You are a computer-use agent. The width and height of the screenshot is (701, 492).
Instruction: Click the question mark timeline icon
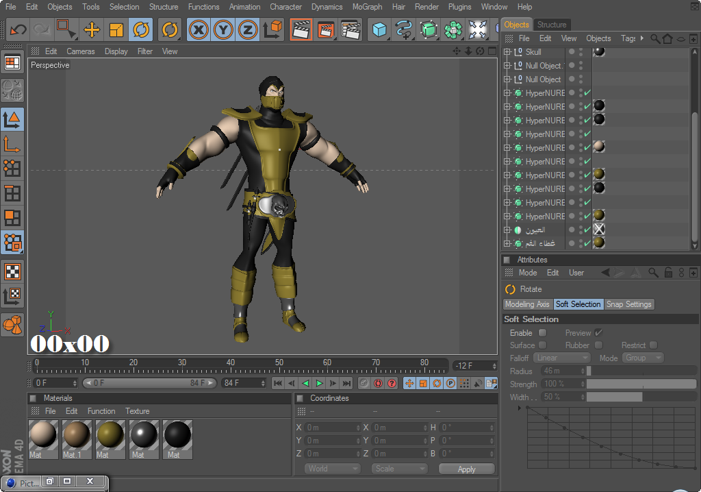[x=392, y=383]
